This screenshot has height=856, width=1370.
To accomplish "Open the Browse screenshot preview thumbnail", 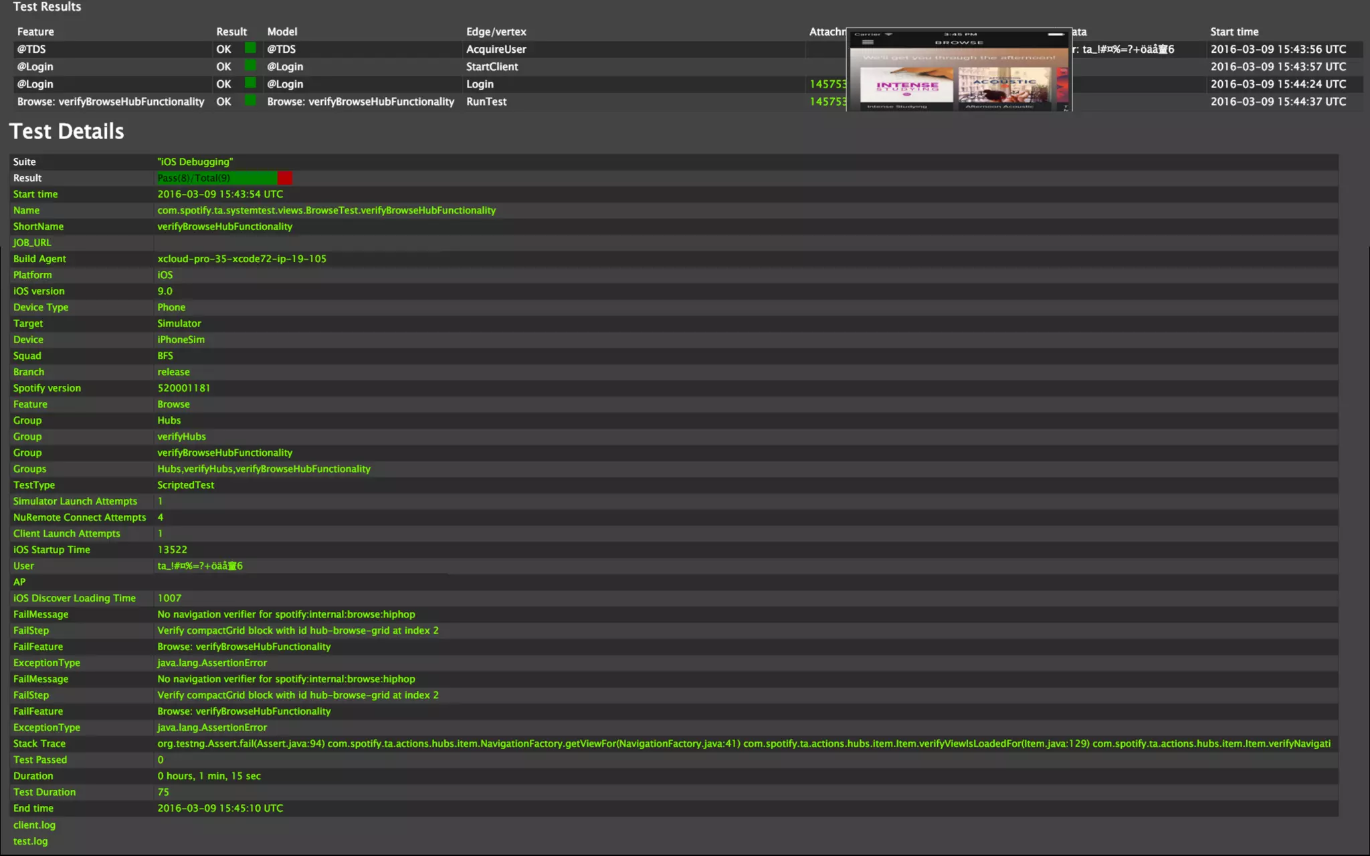I will [959, 70].
